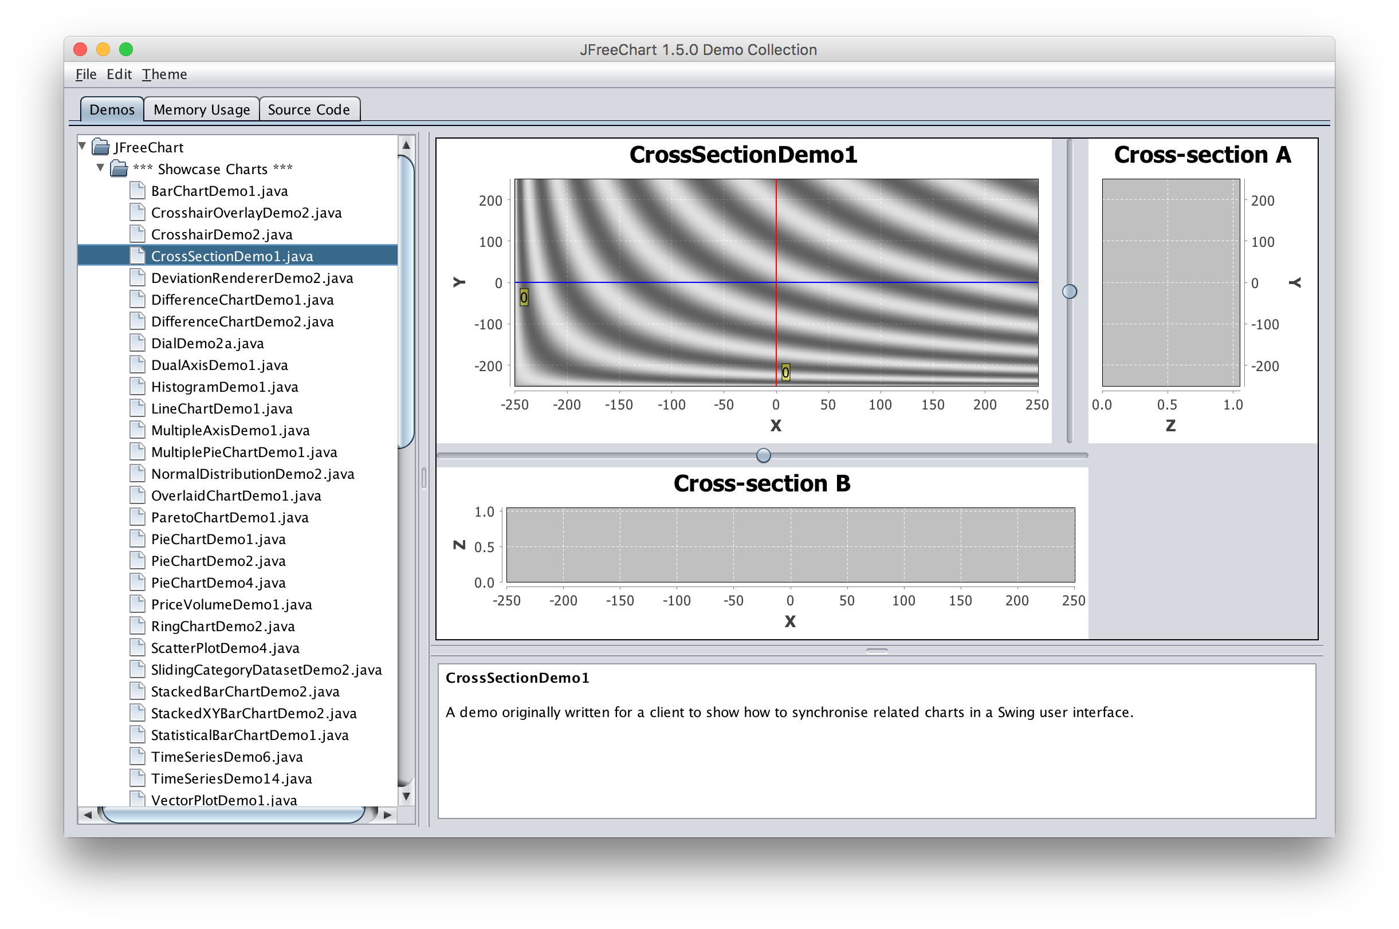This screenshot has height=929, width=1399.
Task: Click split-pane handle above the description panel
Action: pos(877,651)
